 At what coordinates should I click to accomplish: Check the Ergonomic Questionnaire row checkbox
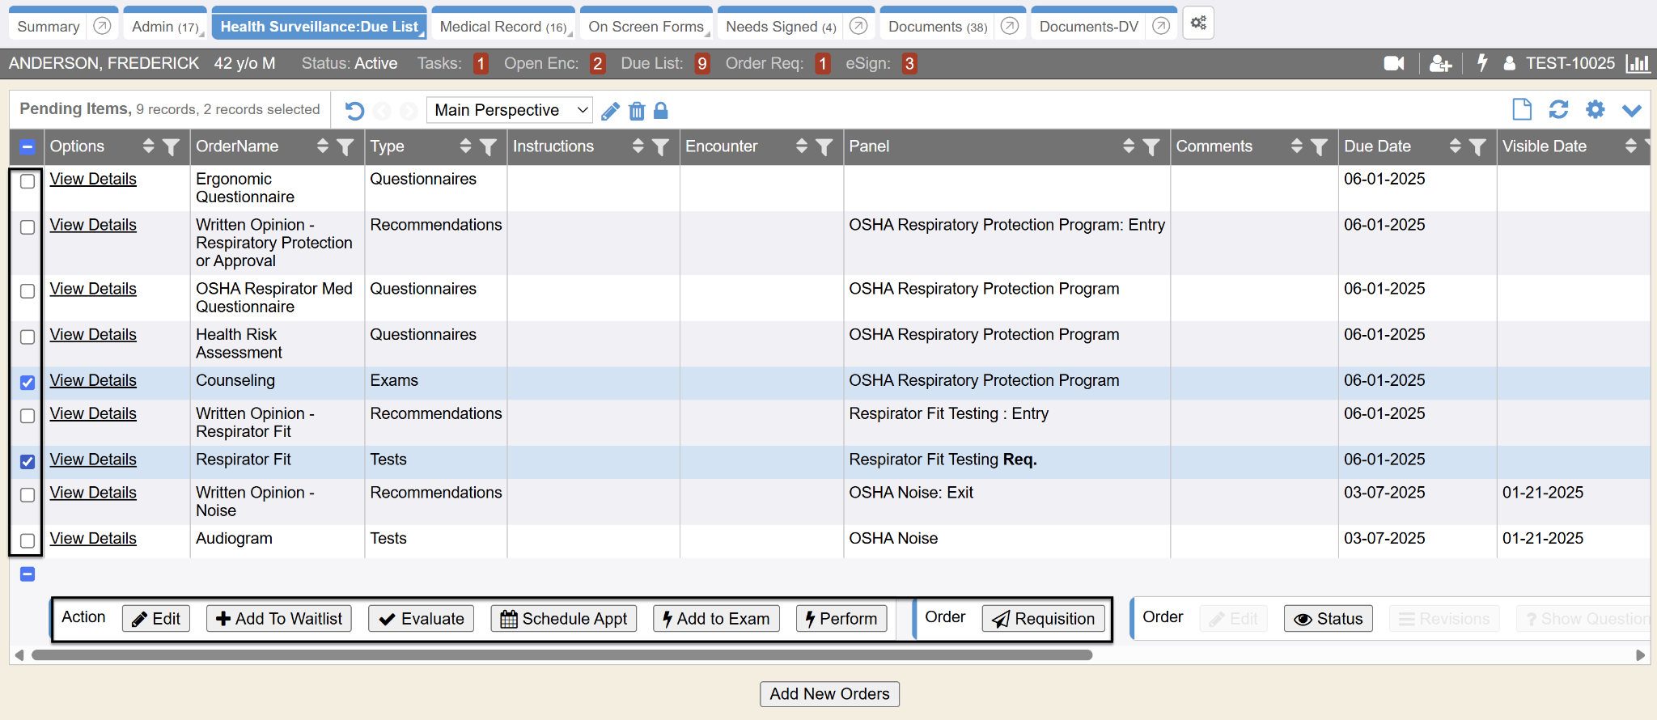(28, 181)
